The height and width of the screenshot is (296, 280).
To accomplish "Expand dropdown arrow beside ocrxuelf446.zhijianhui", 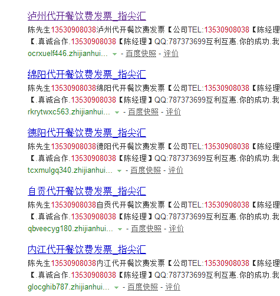I will [114, 54].
